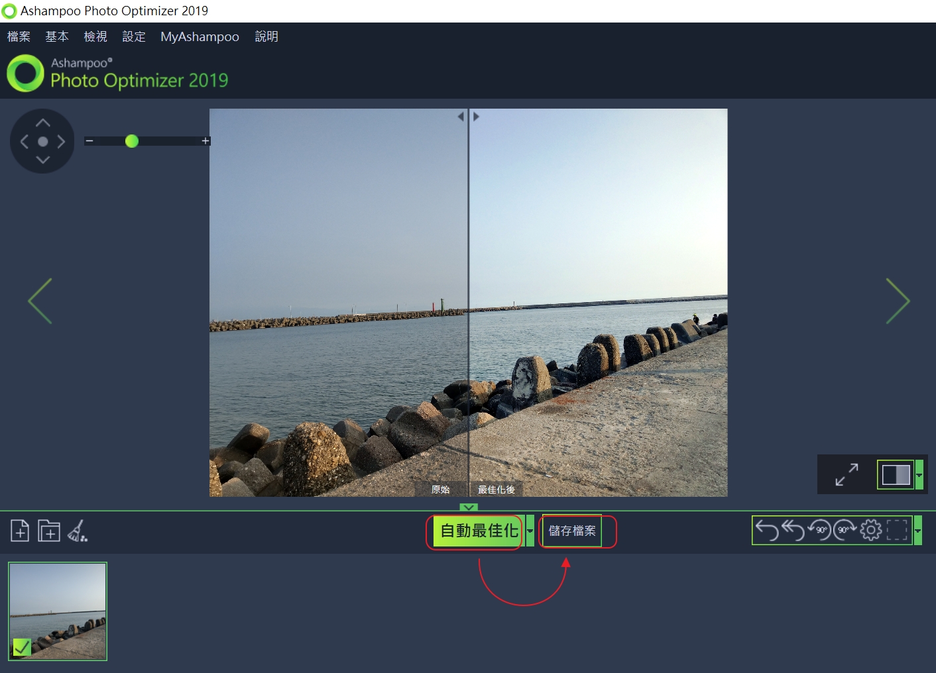Click the Ashampoo Photo Optimizer logo
The image size is (936, 673).
tap(117, 74)
